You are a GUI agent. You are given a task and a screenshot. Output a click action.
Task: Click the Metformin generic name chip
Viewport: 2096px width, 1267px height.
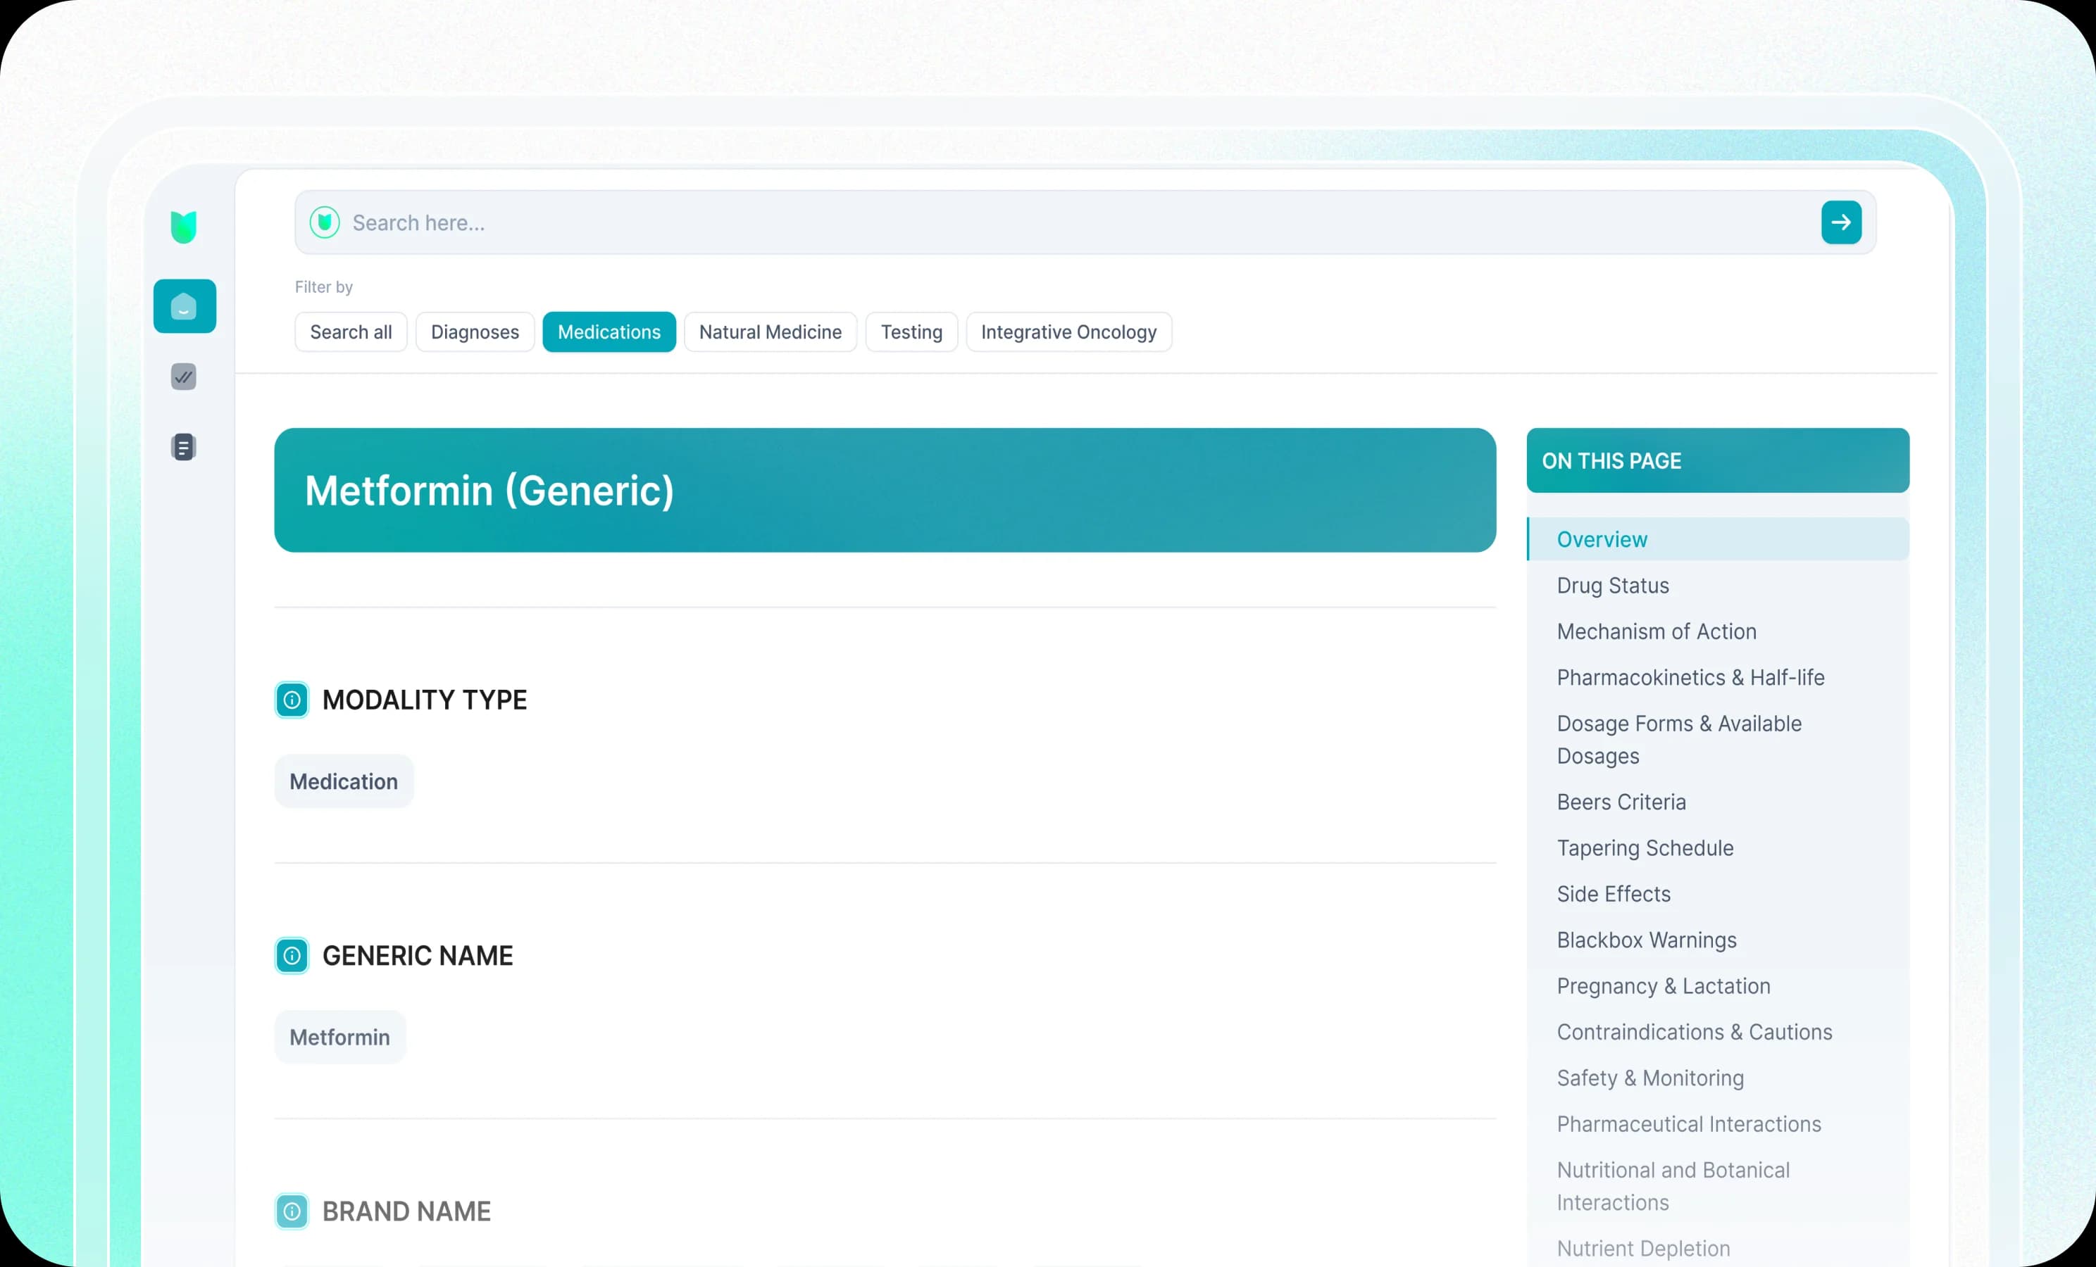coord(339,1038)
